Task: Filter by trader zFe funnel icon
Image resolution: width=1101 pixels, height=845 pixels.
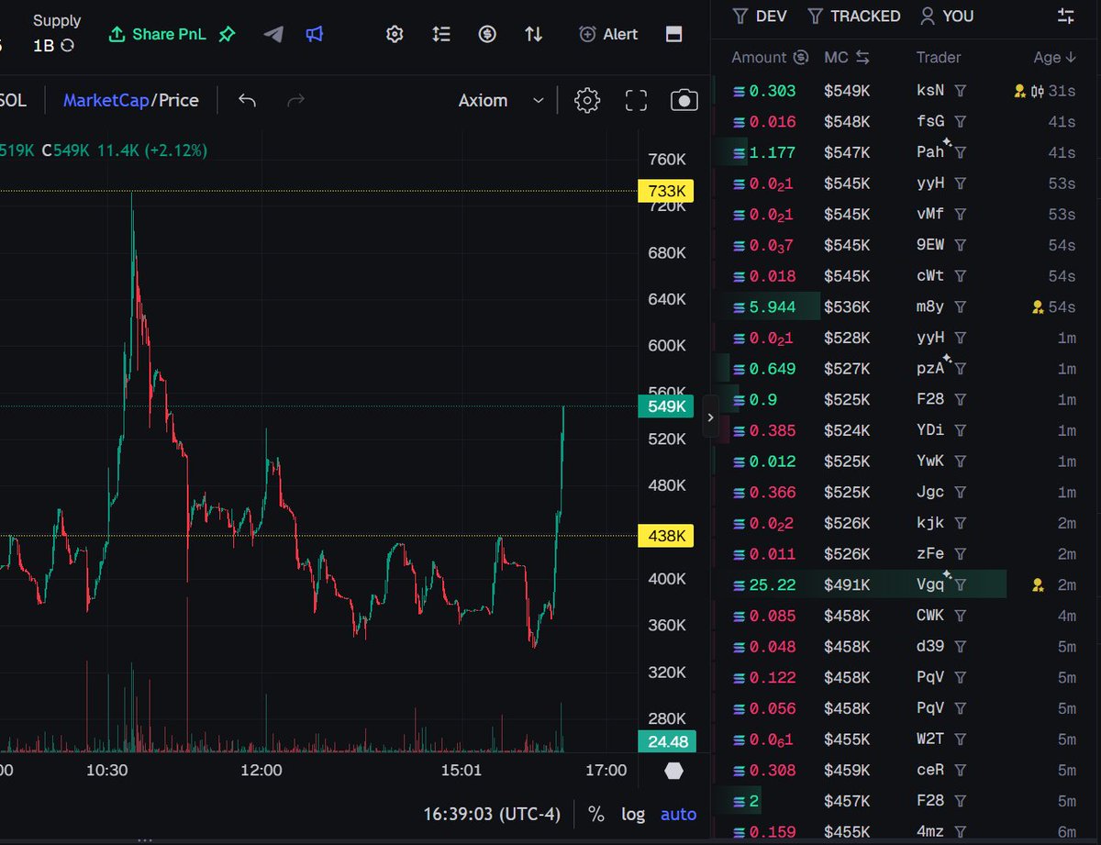Action: point(961,553)
